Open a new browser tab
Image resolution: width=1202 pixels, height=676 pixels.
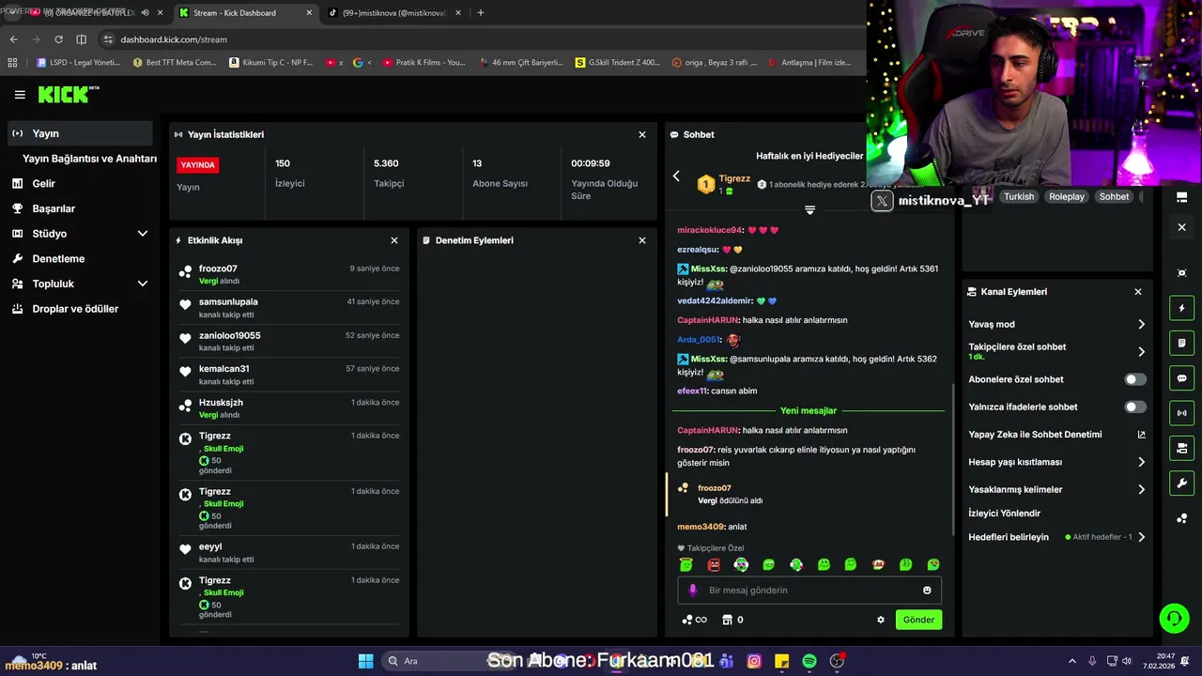[x=481, y=13]
